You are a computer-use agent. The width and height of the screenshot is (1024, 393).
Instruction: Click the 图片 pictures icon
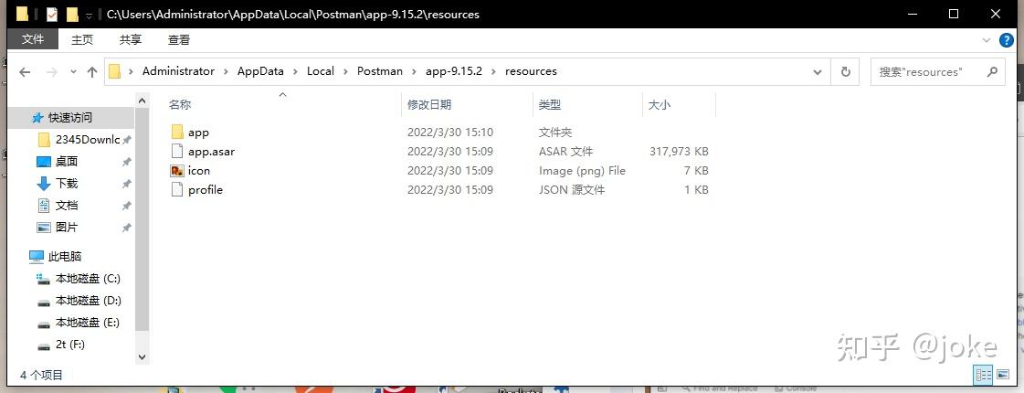pos(43,228)
